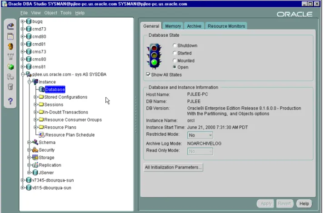Switch to the Archive tab

click(194, 26)
